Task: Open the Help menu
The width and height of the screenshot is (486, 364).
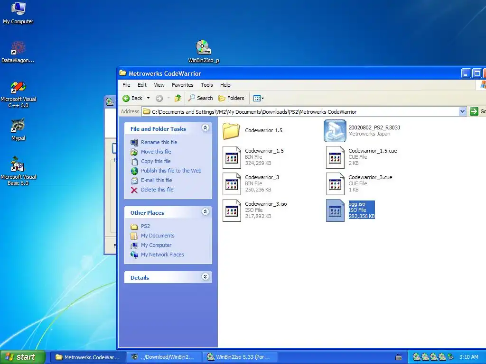Action: coord(225,85)
